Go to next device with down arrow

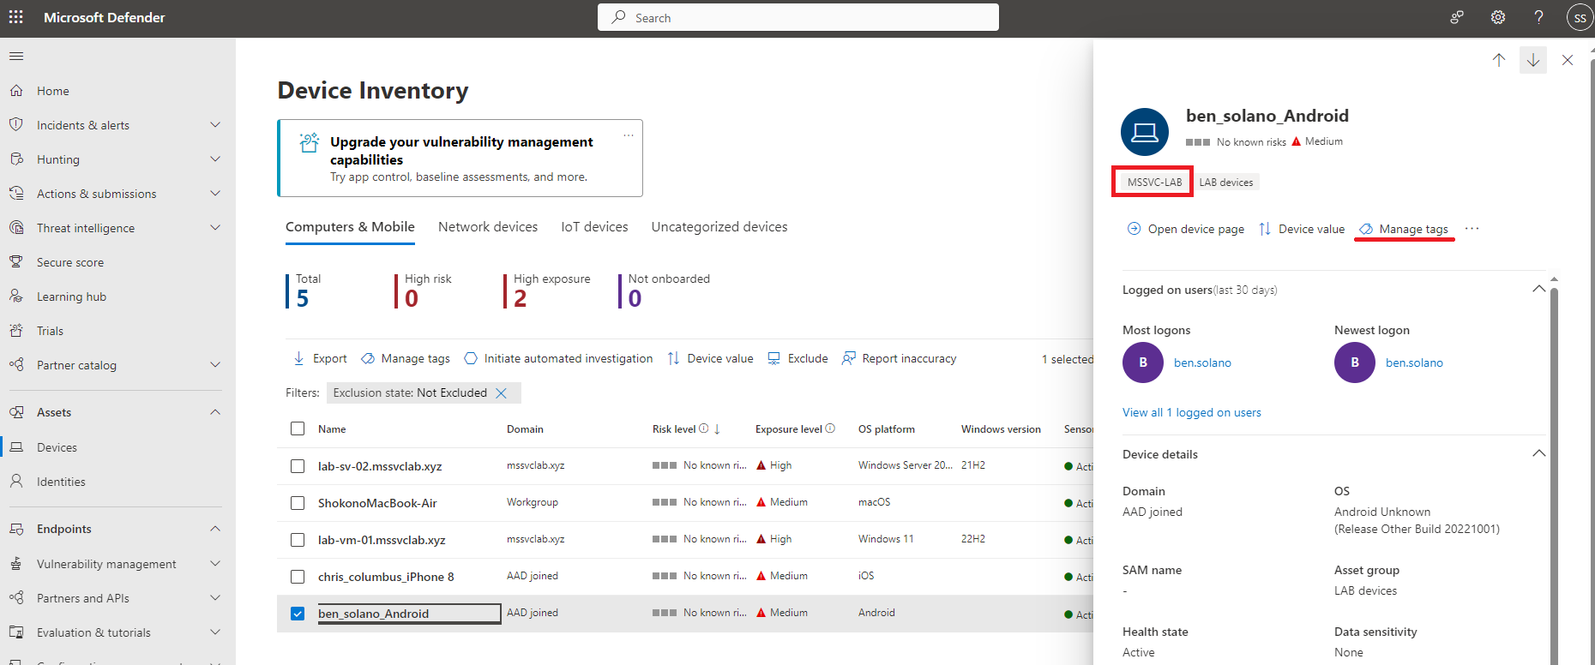[x=1533, y=60]
